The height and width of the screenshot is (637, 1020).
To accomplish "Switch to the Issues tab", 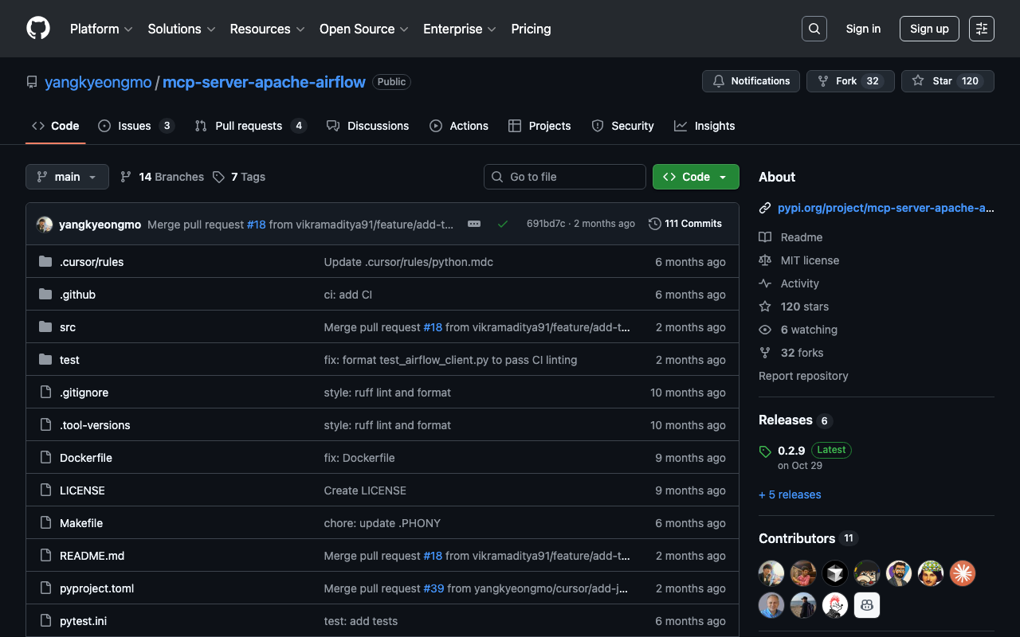I will coord(135,126).
